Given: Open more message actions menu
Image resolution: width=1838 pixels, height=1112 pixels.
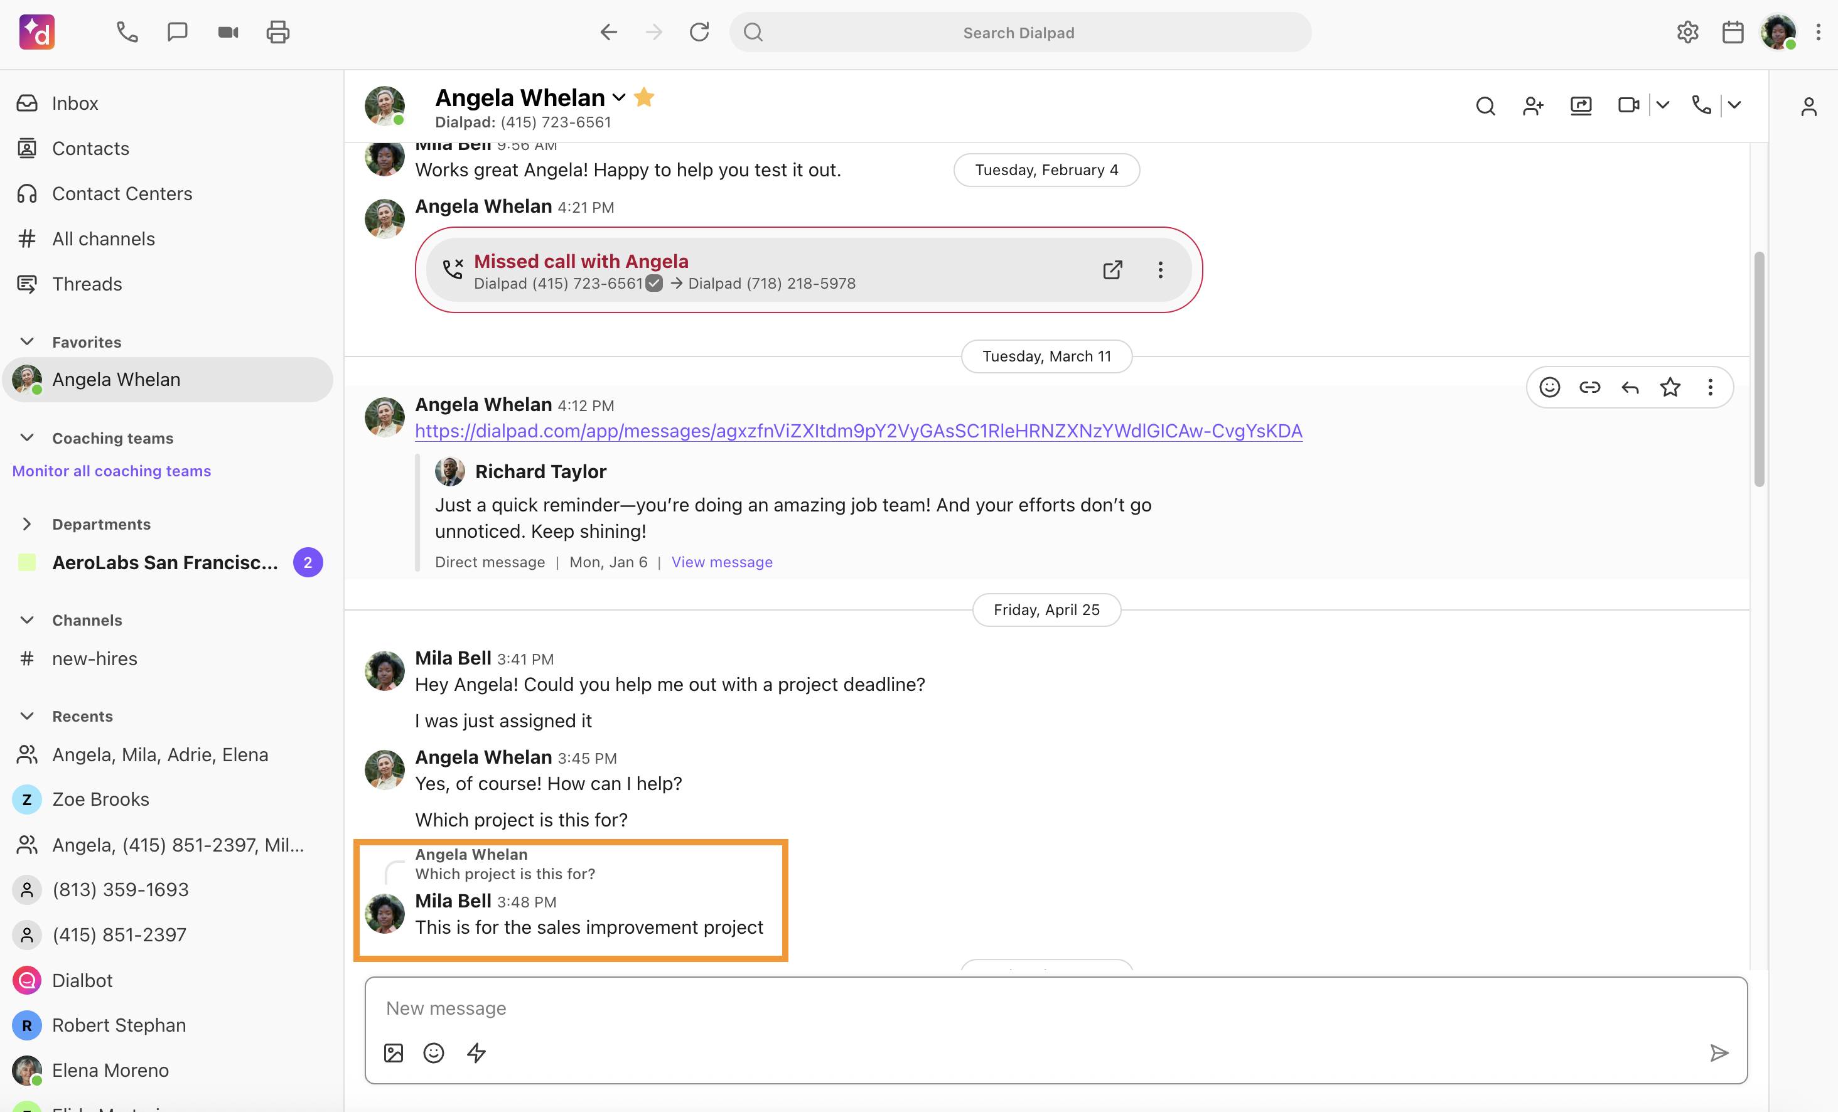Looking at the screenshot, I should pyautogui.click(x=1711, y=387).
